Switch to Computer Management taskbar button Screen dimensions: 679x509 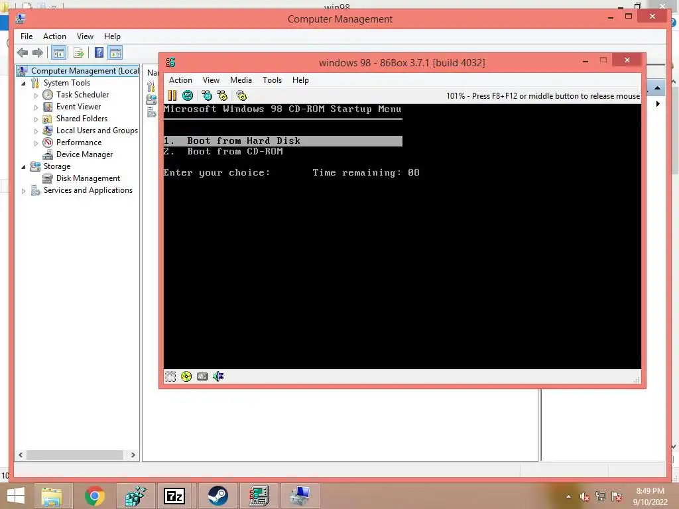(300, 496)
